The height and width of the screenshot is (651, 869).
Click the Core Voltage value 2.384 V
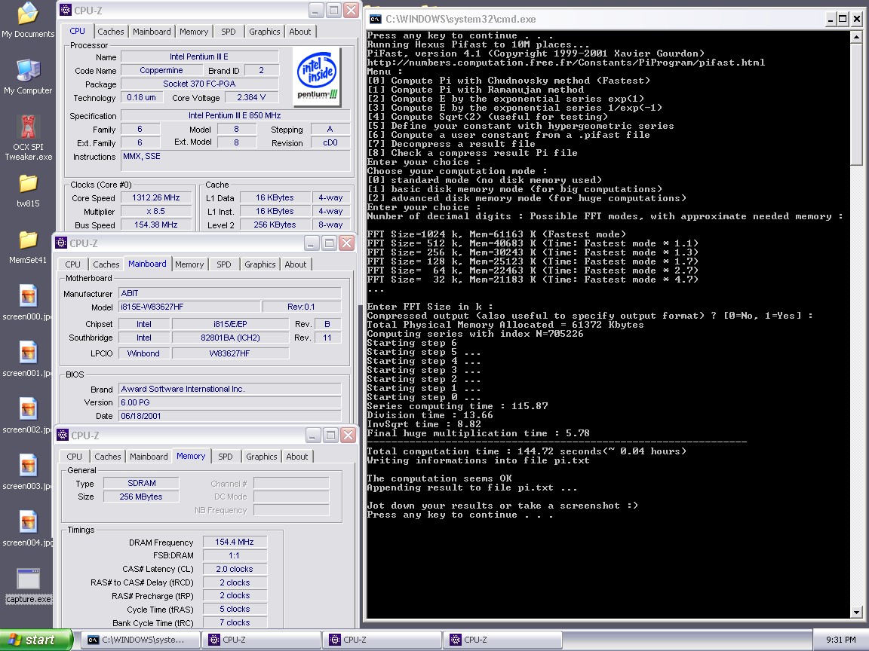coord(251,97)
